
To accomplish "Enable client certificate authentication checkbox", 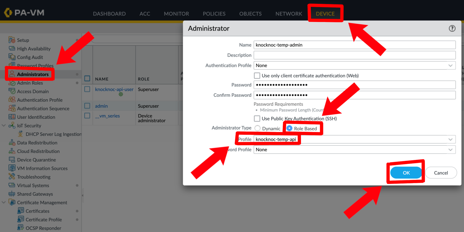I will click(x=257, y=75).
